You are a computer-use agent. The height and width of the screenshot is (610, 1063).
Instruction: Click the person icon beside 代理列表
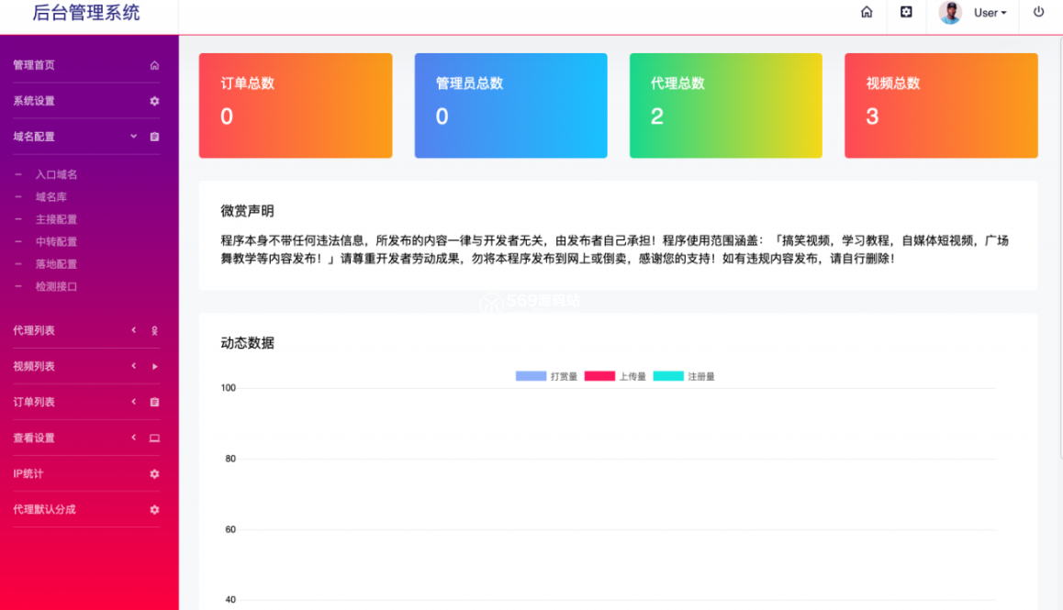[x=154, y=331]
